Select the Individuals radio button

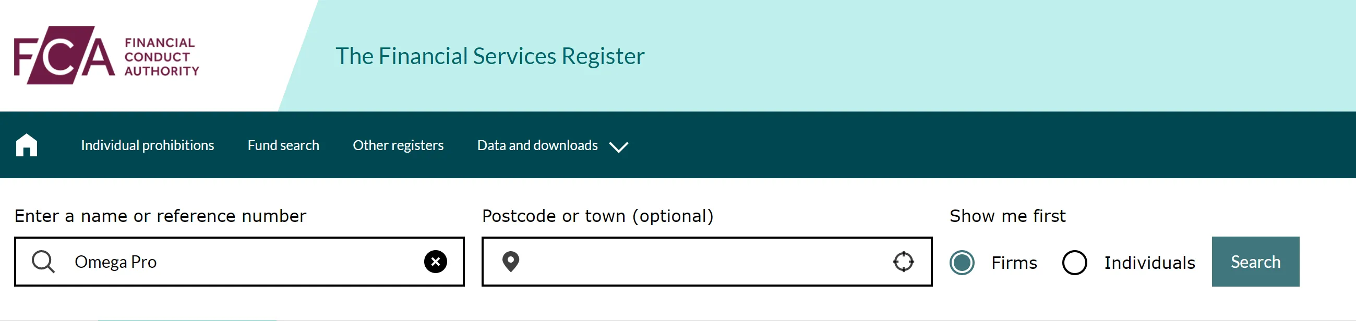(1074, 263)
